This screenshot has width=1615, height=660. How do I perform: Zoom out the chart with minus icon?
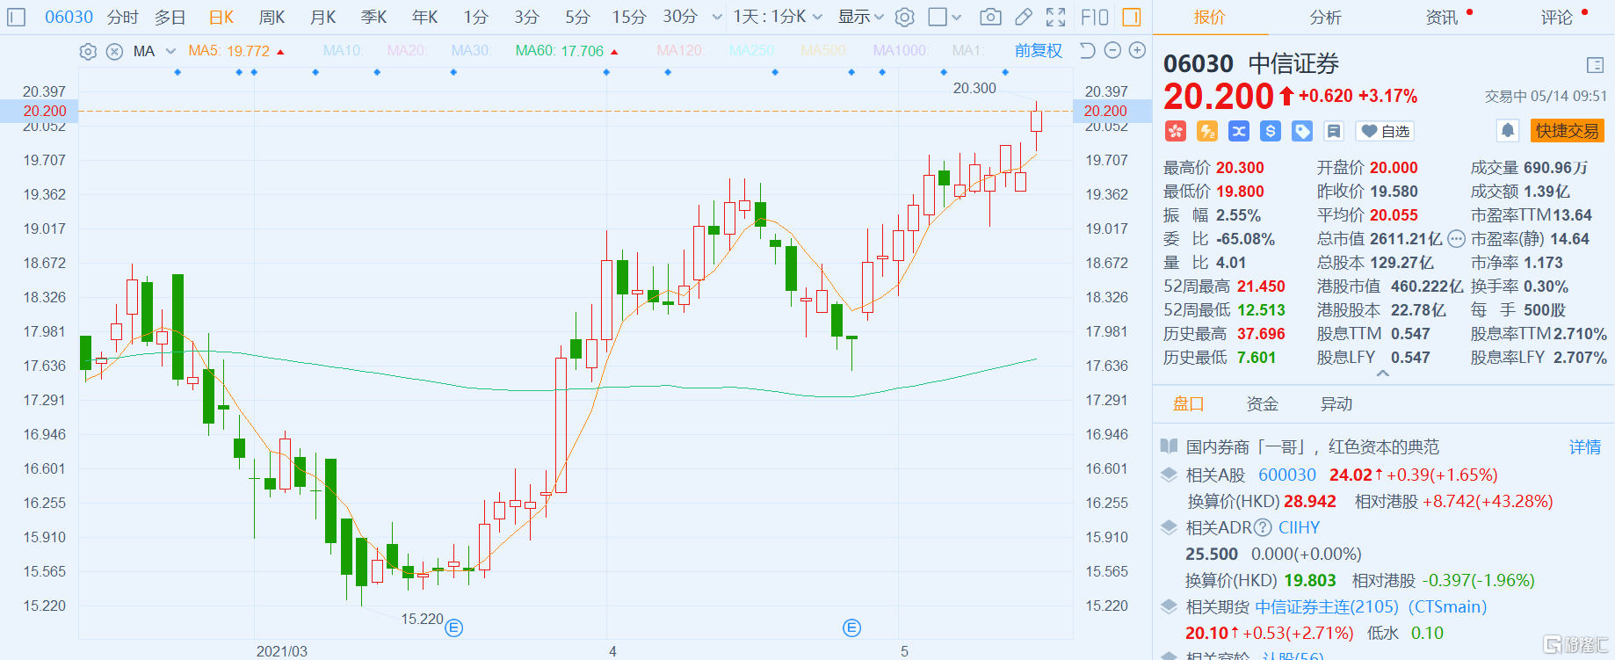coord(1112,51)
